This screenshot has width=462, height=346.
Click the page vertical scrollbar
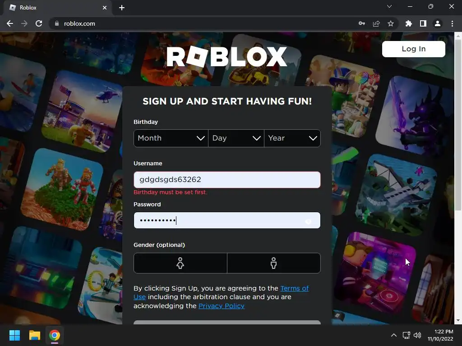pyautogui.click(x=458, y=125)
